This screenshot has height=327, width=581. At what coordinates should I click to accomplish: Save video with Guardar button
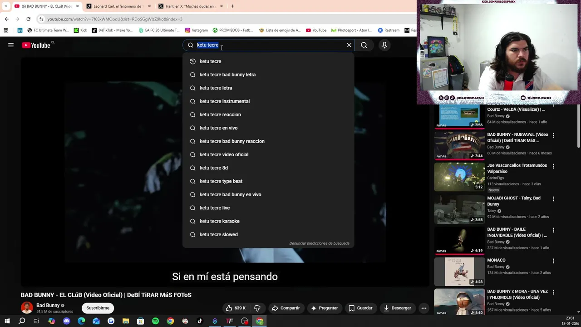(x=360, y=308)
